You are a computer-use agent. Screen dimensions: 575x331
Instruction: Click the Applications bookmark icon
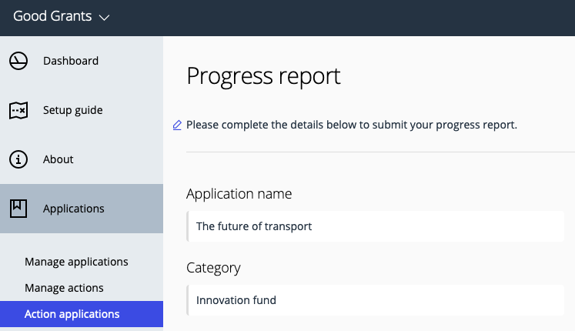[x=18, y=209]
